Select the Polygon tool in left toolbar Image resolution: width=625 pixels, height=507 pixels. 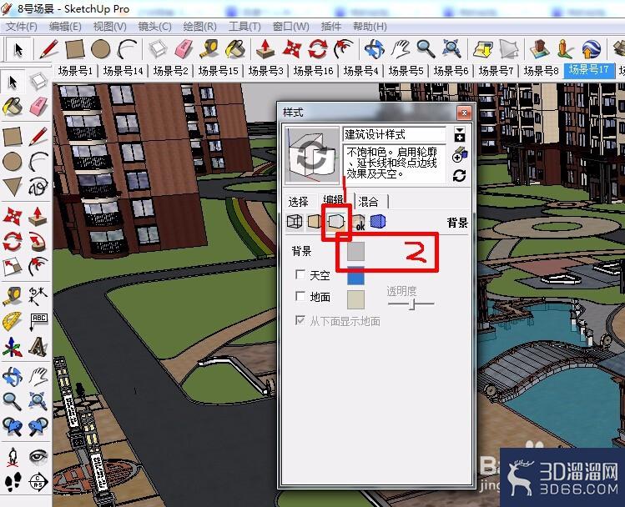13,187
